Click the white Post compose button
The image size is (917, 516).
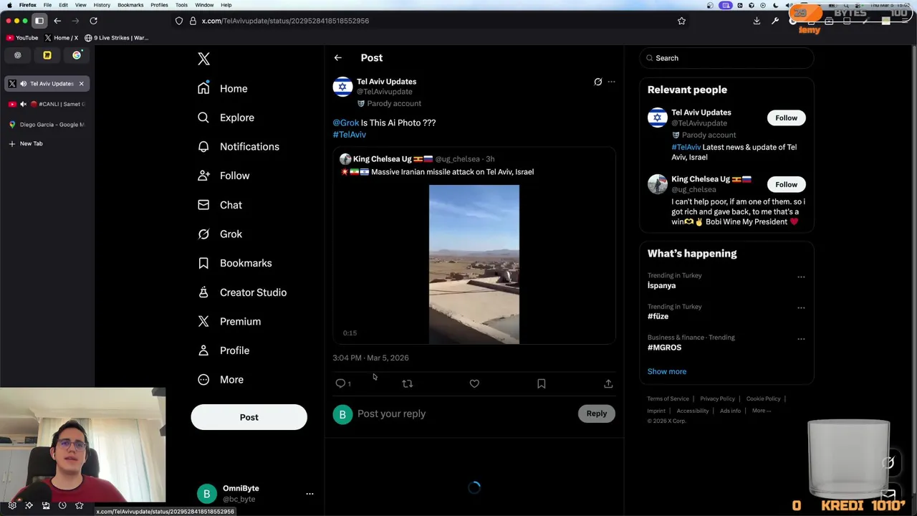[x=249, y=417]
